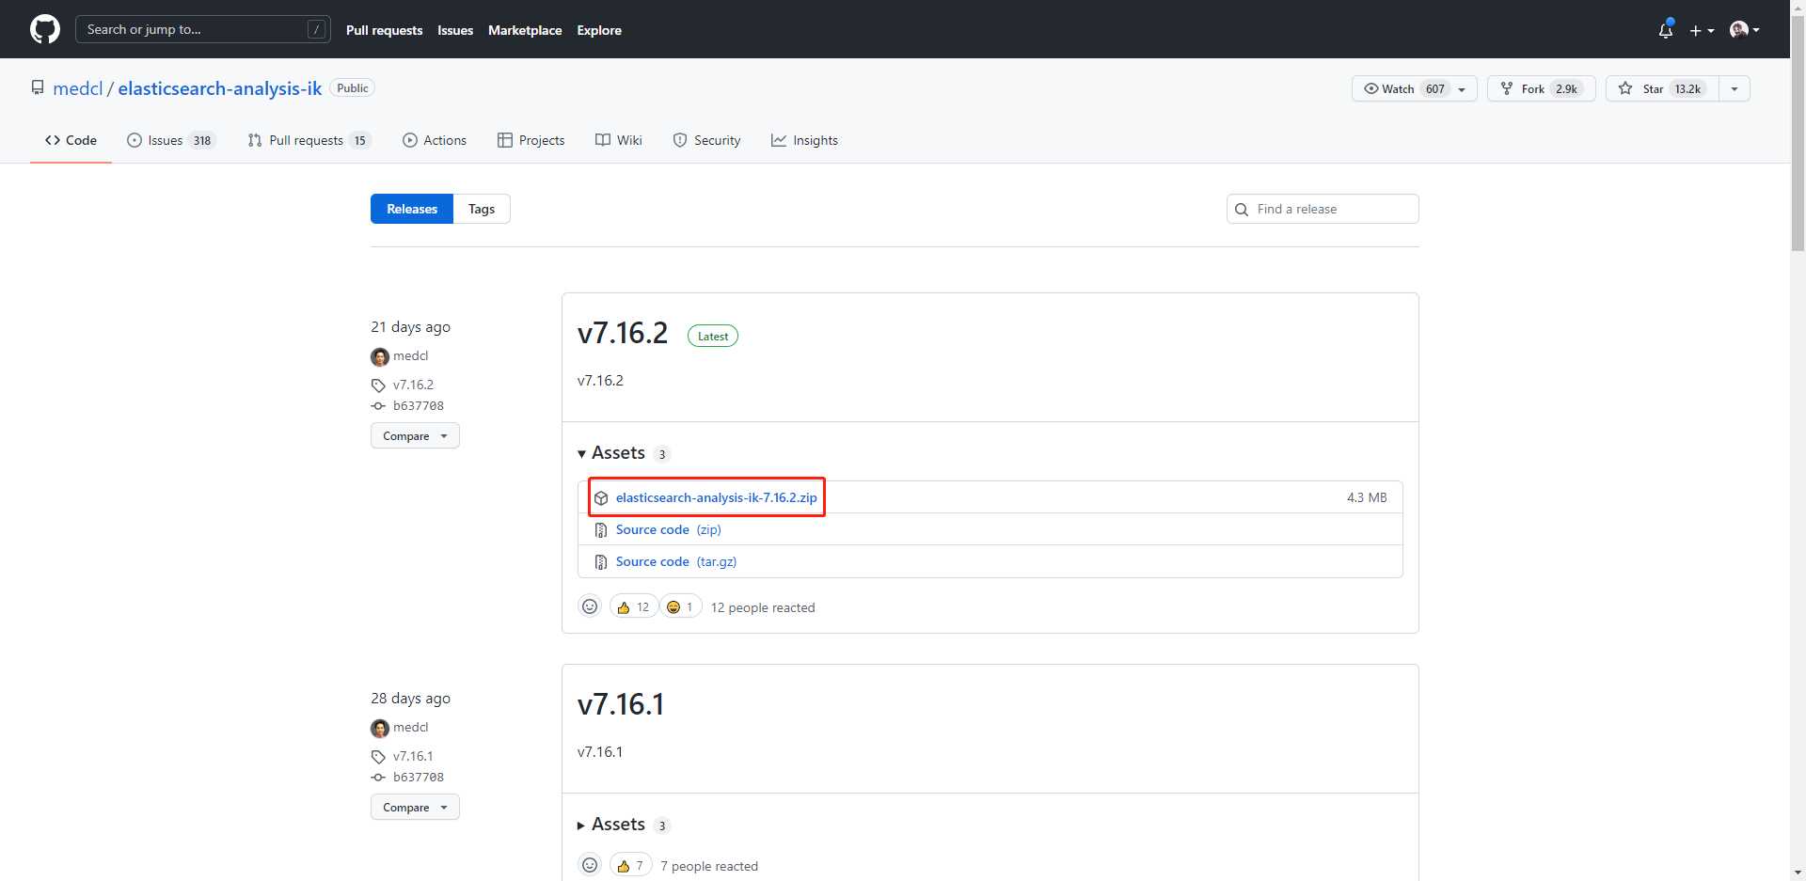Switch to the Security tab
This screenshot has height=881, width=1806.
pyautogui.click(x=706, y=140)
